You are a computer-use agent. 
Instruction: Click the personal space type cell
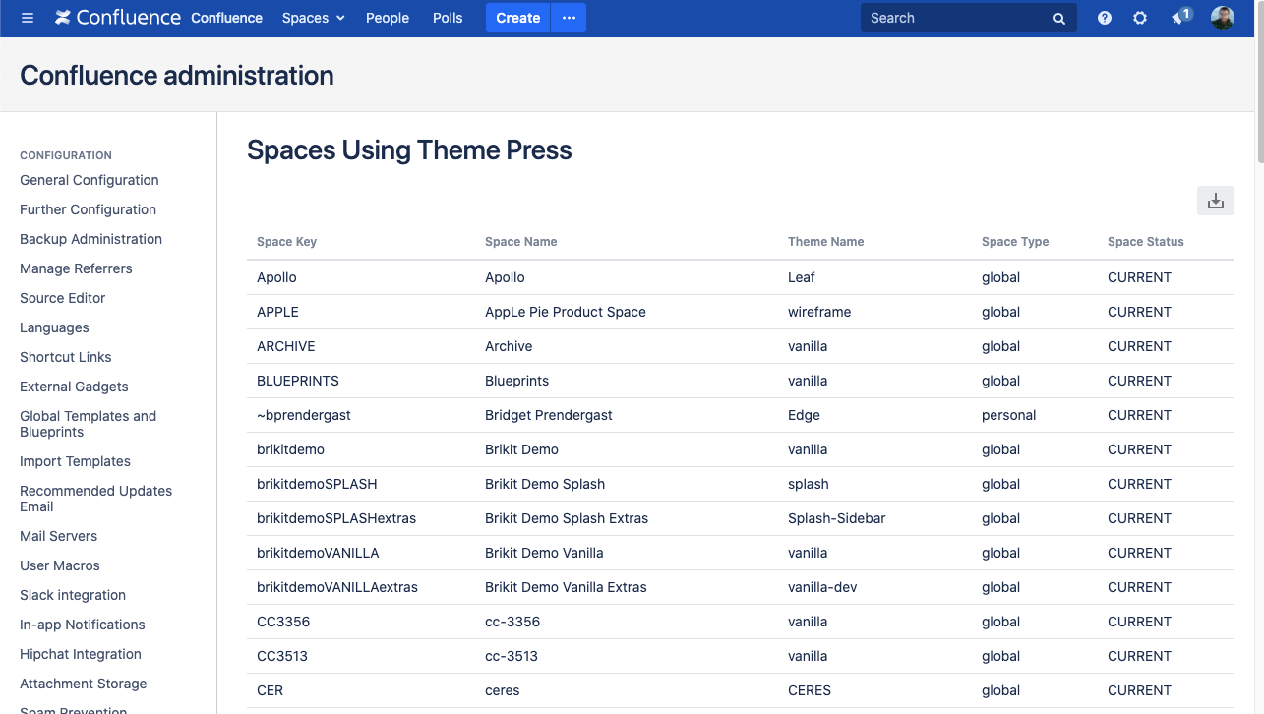(x=1009, y=415)
